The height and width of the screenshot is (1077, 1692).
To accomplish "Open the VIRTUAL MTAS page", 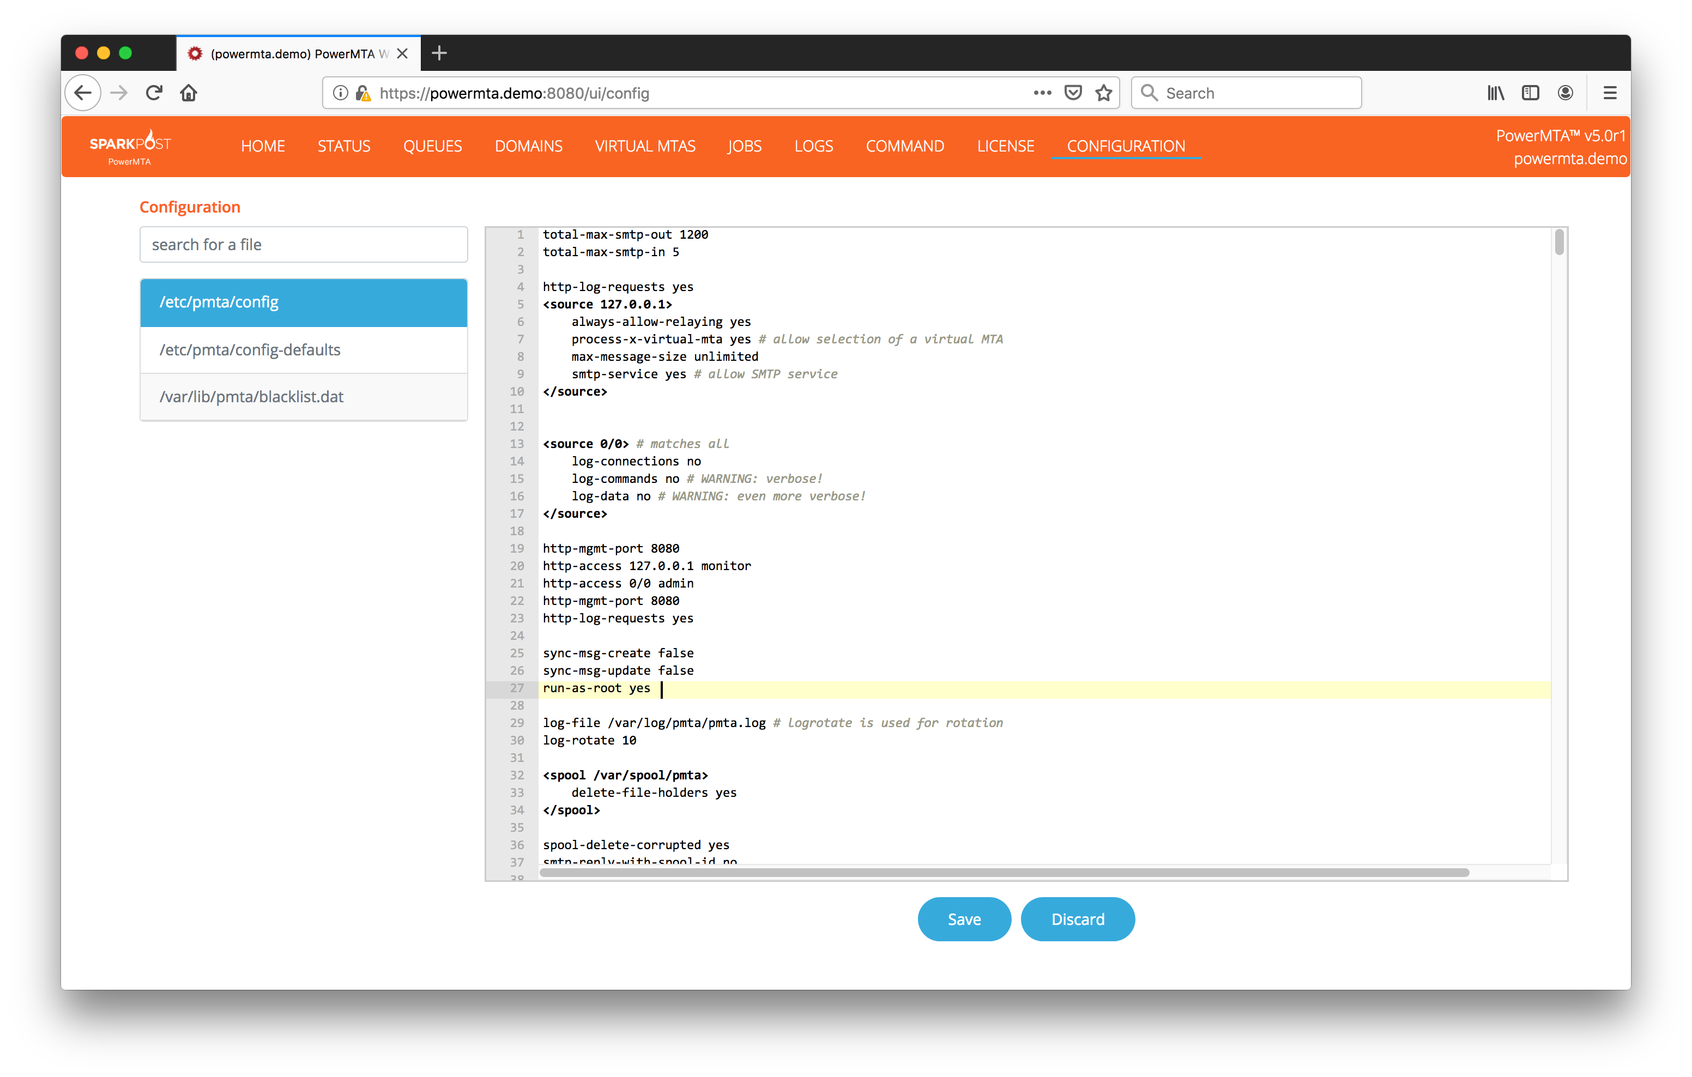I will [644, 146].
